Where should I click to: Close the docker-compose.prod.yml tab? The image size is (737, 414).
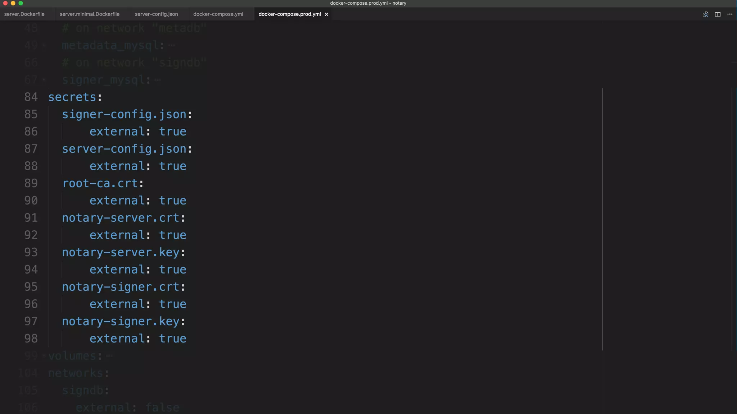click(x=326, y=14)
